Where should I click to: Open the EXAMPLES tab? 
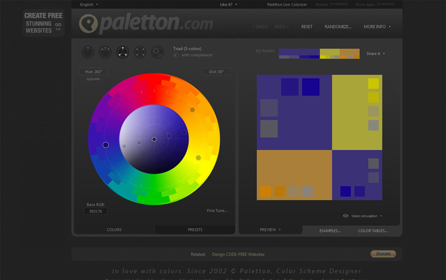(x=330, y=231)
